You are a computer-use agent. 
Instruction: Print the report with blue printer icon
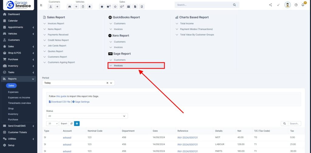click(77, 124)
